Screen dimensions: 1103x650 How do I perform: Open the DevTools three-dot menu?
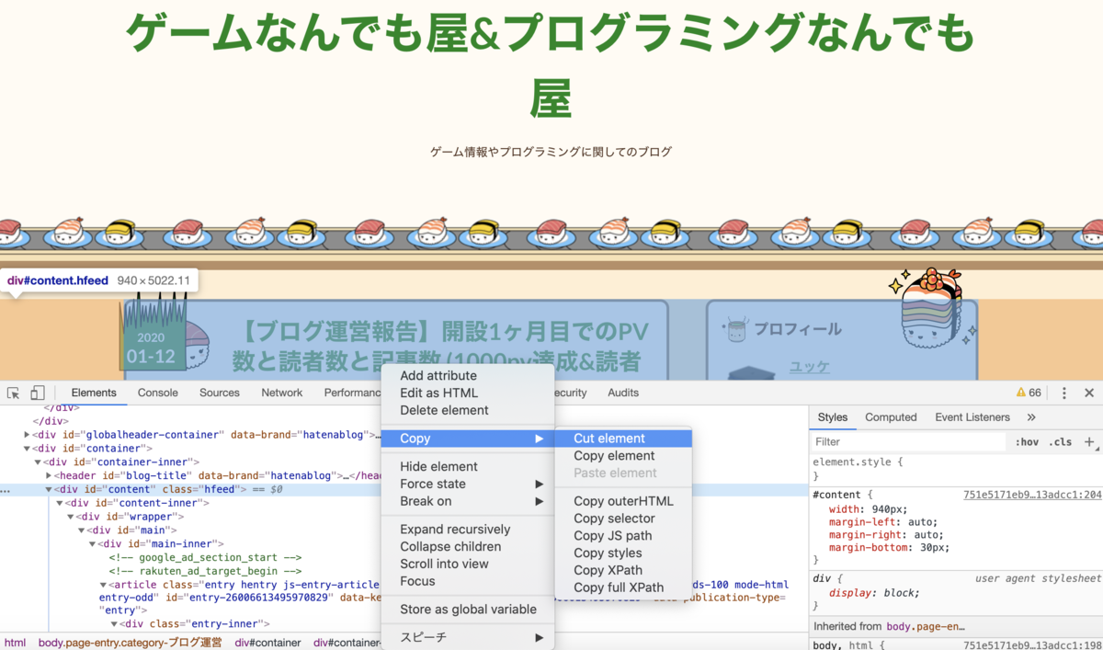[x=1064, y=393]
